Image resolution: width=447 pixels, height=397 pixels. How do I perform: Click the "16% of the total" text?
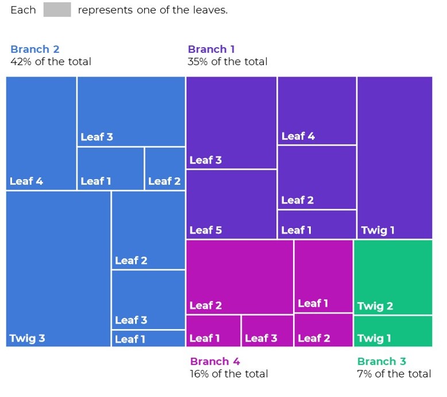click(229, 374)
